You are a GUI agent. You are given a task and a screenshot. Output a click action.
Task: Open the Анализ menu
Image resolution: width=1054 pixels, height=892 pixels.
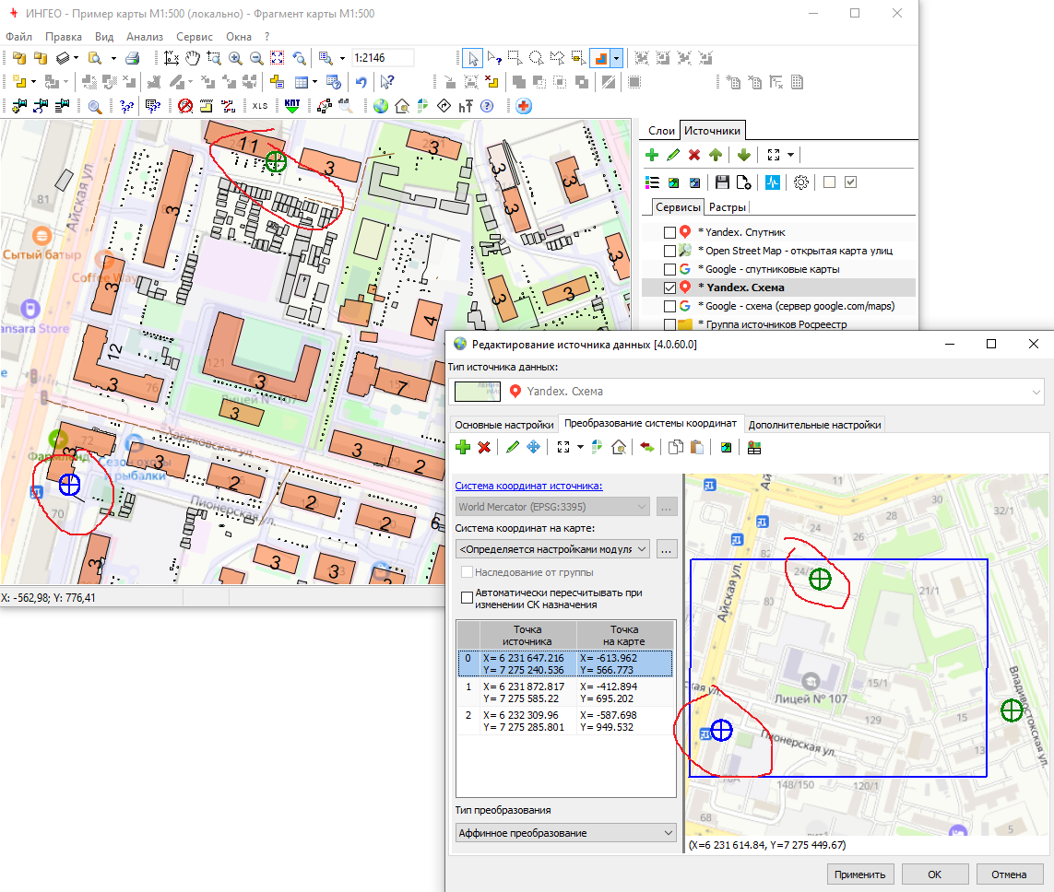point(145,37)
